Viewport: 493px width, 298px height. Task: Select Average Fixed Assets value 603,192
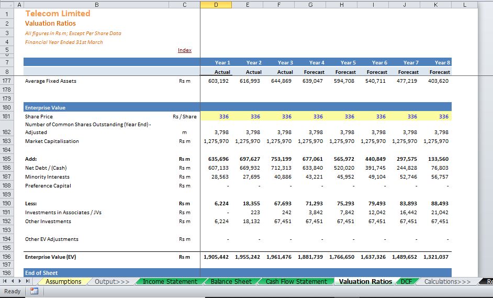coord(218,81)
